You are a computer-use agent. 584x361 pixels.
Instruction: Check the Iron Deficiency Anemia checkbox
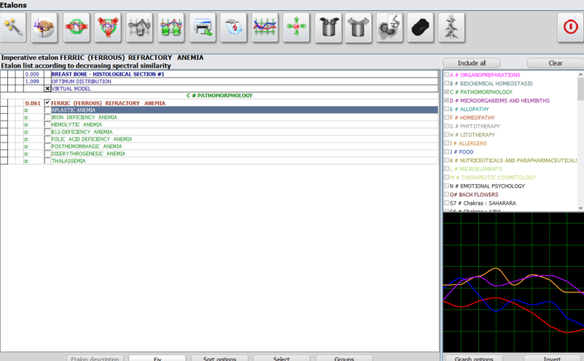[47, 117]
